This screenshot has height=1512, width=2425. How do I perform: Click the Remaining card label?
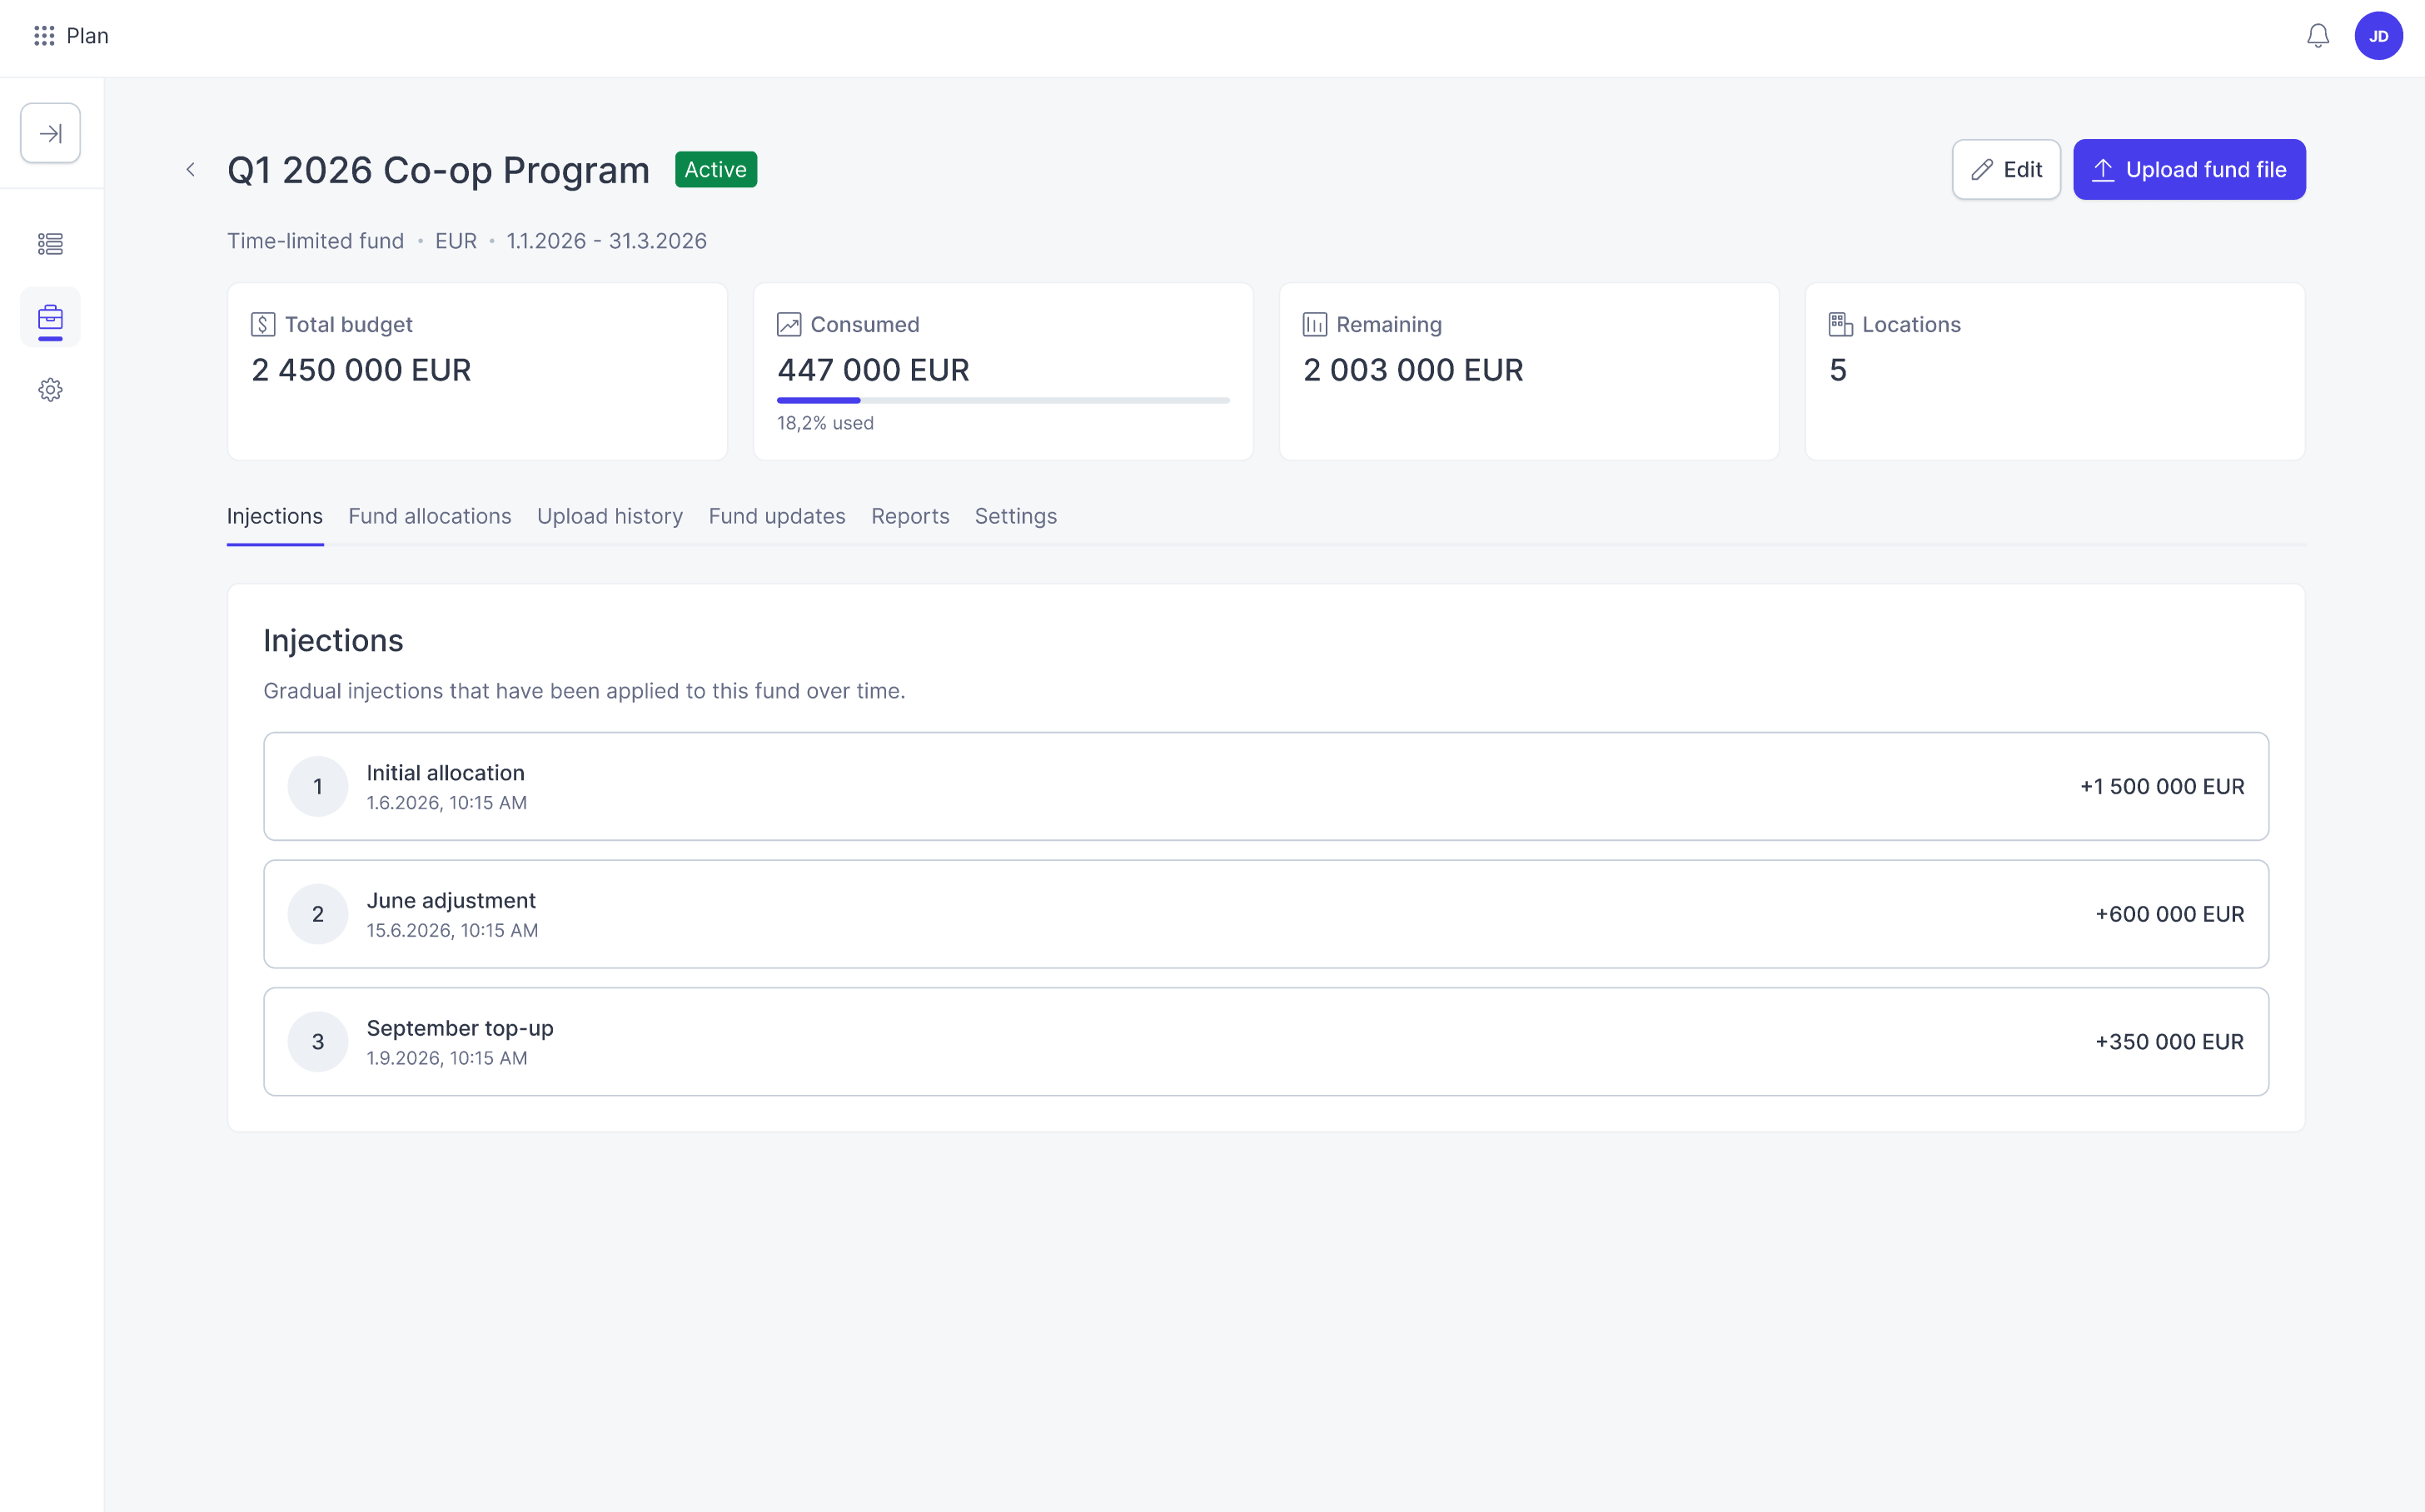click(x=1389, y=325)
